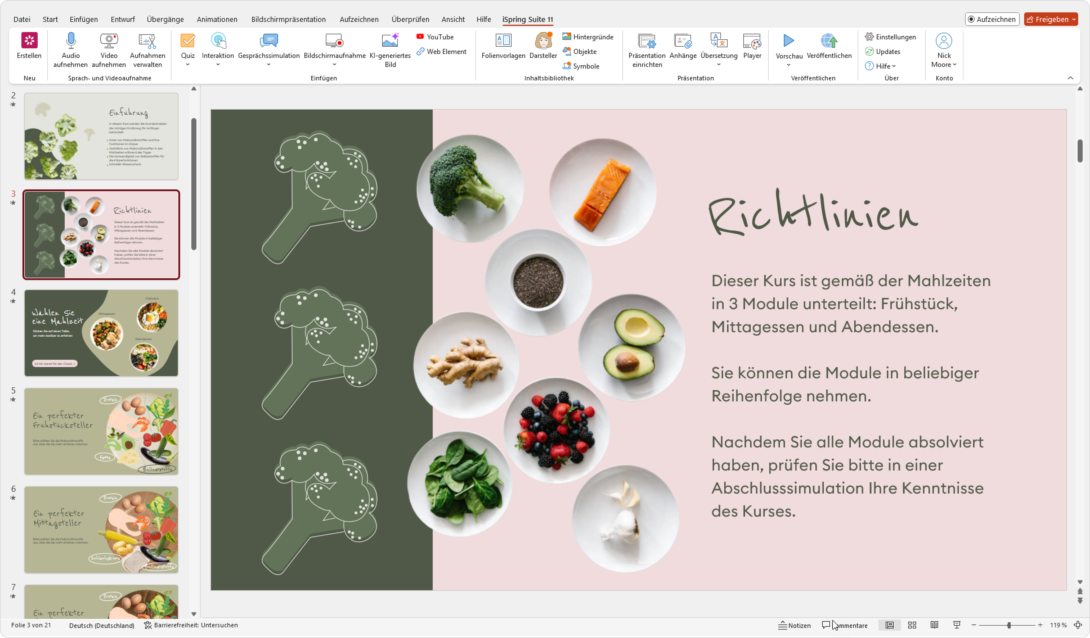Insert a YouTube video

tap(435, 37)
